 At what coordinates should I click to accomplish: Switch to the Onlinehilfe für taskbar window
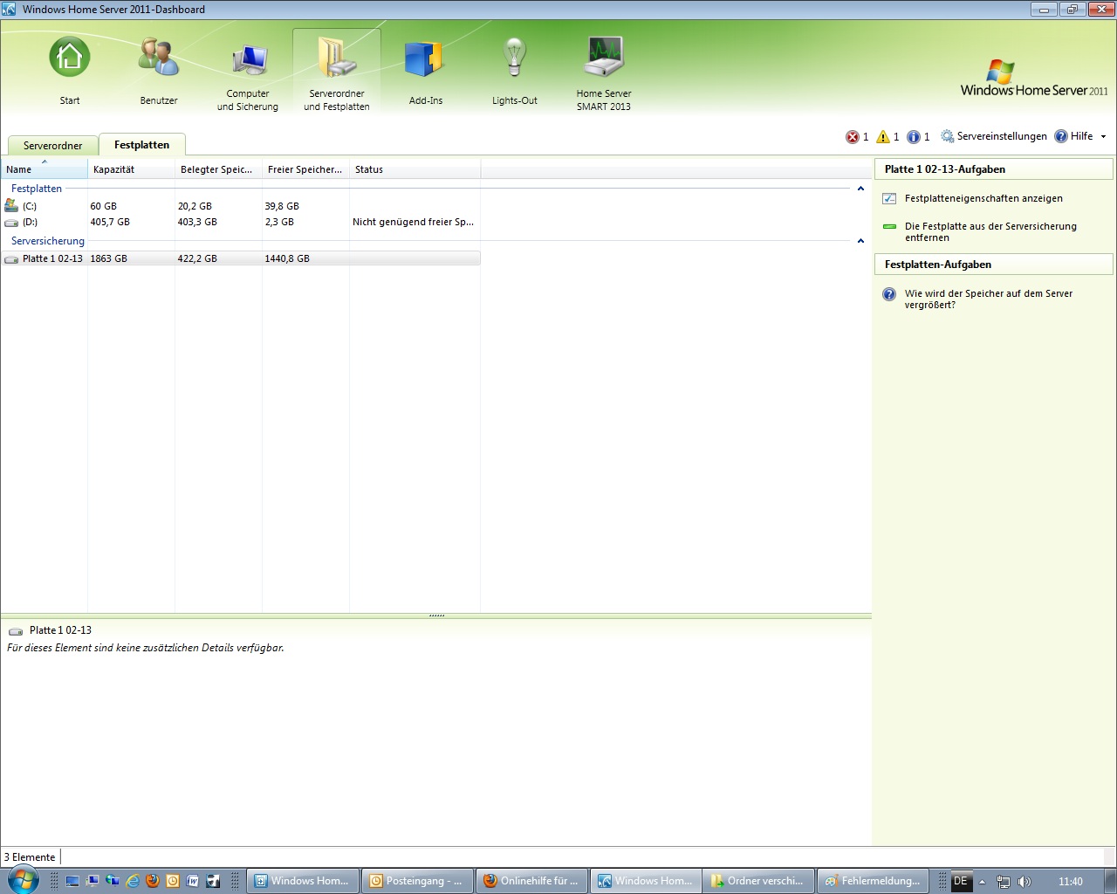click(x=531, y=881)
